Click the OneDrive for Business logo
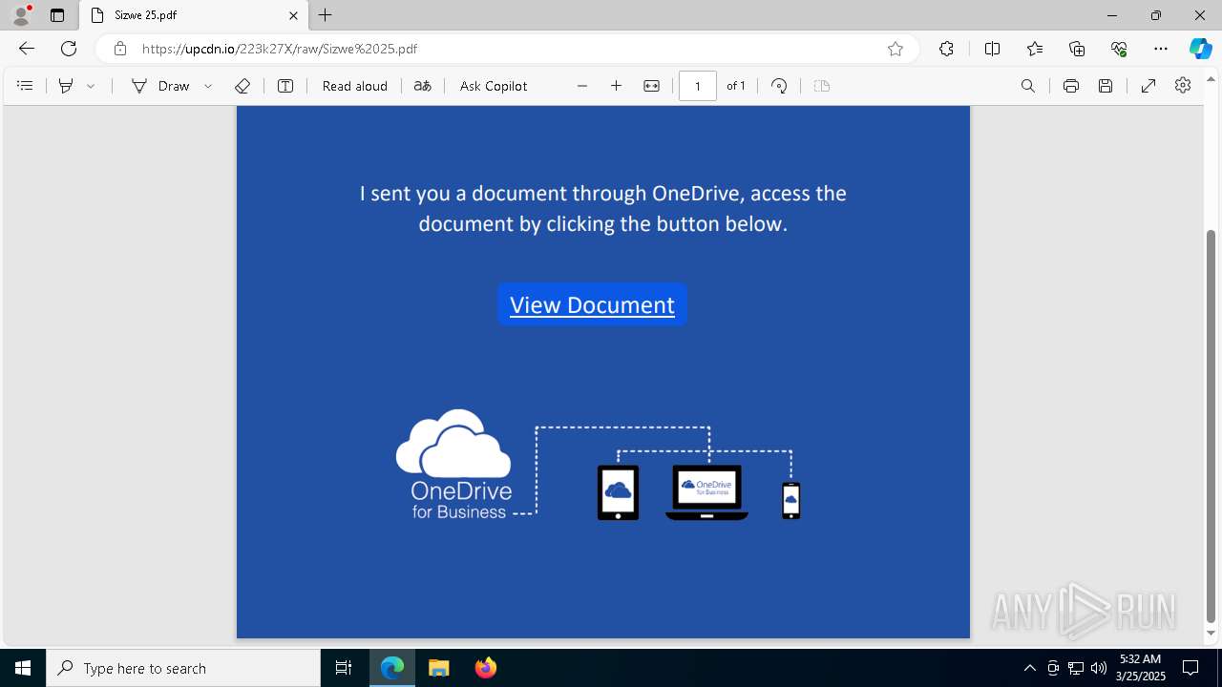This screenshot has width=1222, height=687. [454, 465]
